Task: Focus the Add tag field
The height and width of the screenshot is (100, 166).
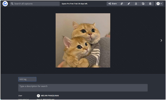Action: tap(27, 79)
